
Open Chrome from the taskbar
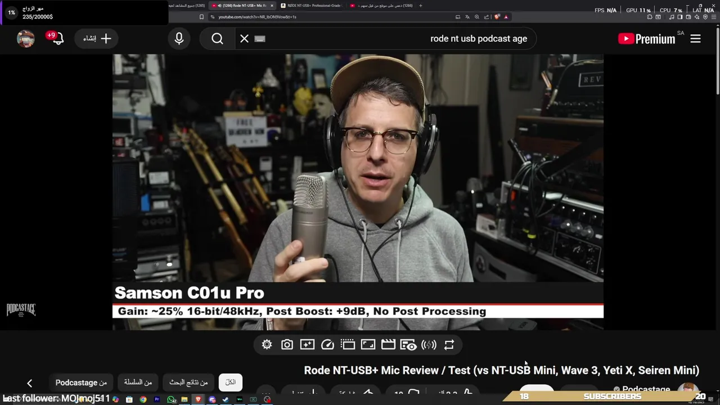143,399
